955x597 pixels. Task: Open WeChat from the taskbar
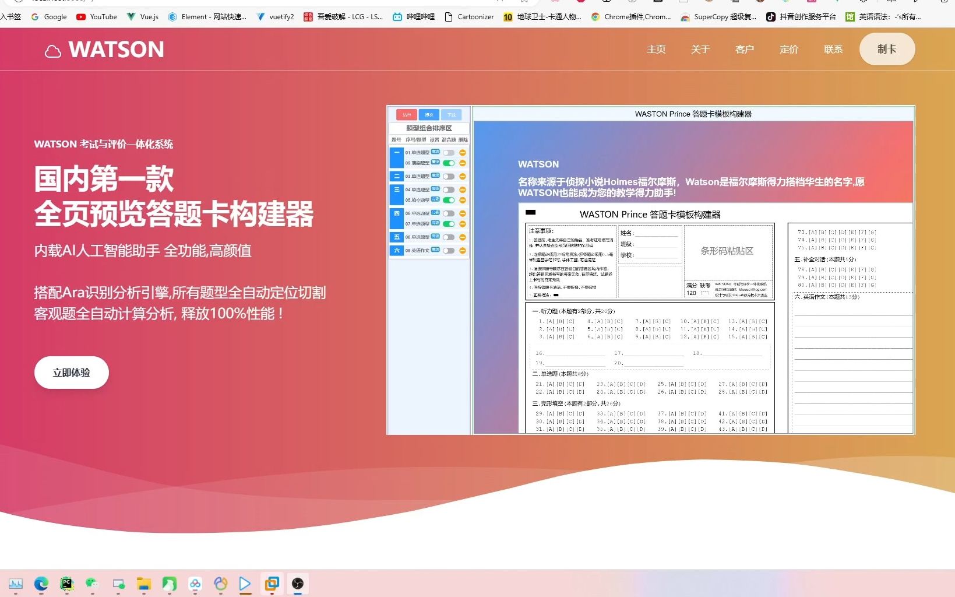coord(92,584)
